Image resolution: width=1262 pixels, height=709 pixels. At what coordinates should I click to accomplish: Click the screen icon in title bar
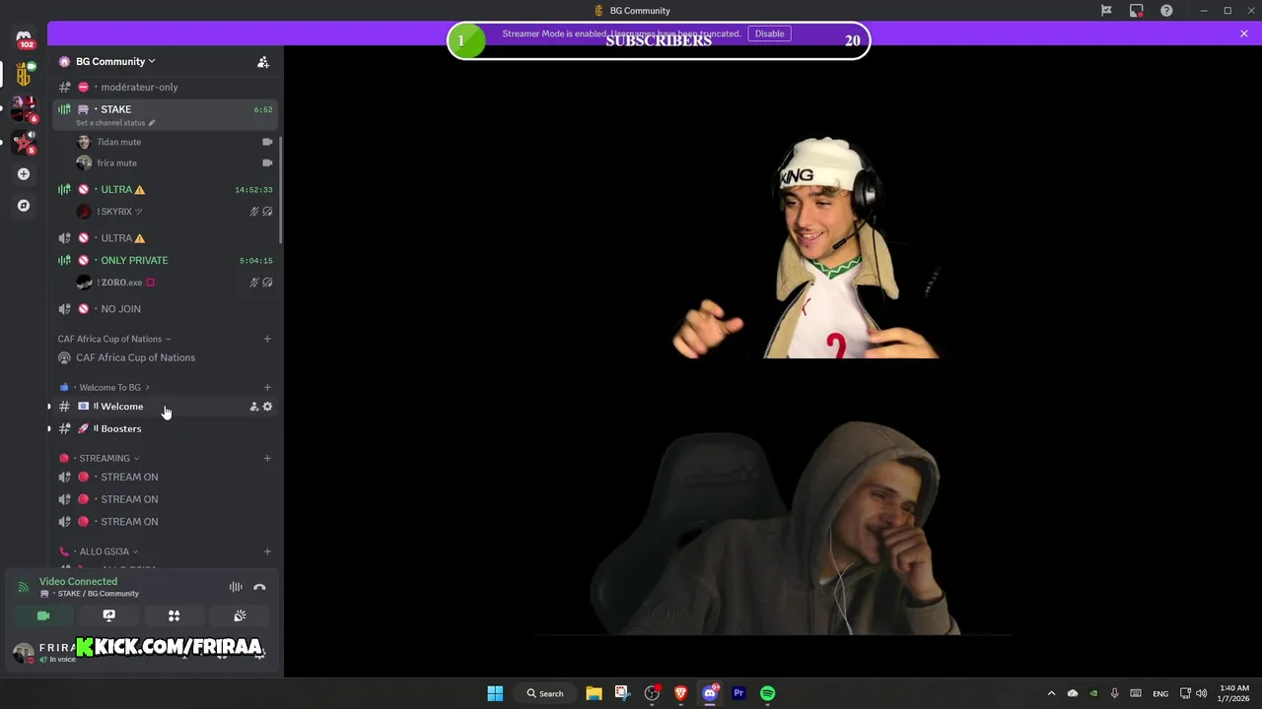point(1137,11)
